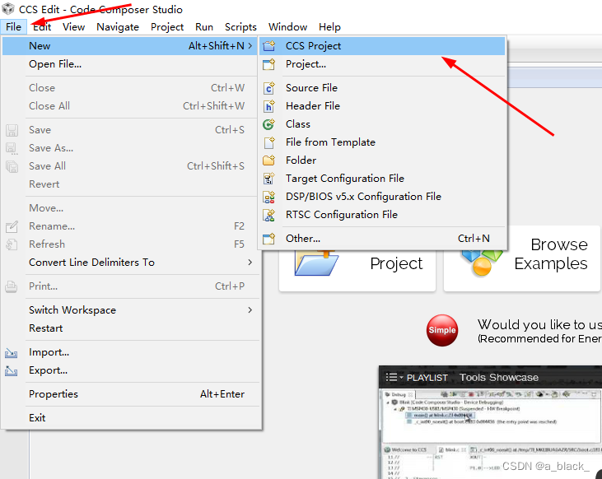Click Restart in the File menu
Screen dimensions: 602x479
point(131,328)
